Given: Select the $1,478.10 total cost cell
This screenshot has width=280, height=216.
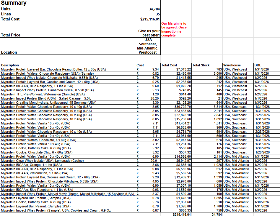Looking at the screenshot, I should coord(176,198).
